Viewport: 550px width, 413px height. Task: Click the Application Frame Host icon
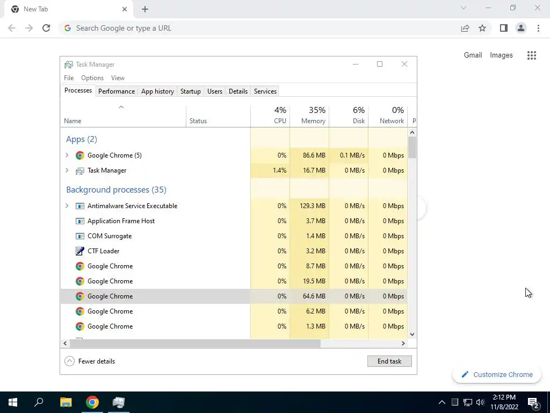80,221
